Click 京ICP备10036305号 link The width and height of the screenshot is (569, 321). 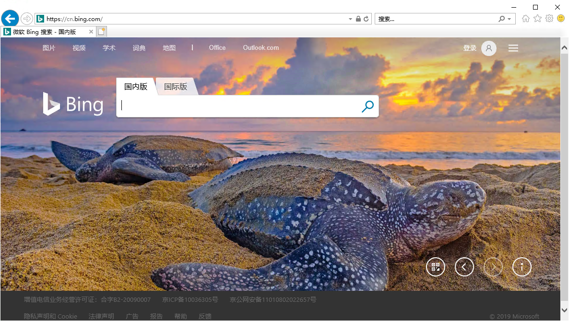click(x=190, y=299)
